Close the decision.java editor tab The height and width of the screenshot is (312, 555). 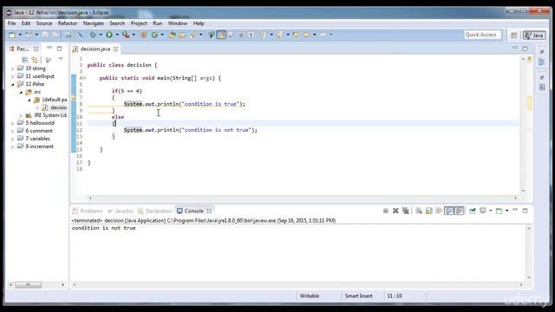click(115, 49)
